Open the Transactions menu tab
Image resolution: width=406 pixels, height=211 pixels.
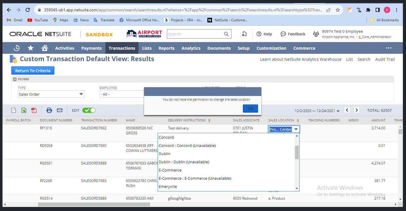(122, 48)
